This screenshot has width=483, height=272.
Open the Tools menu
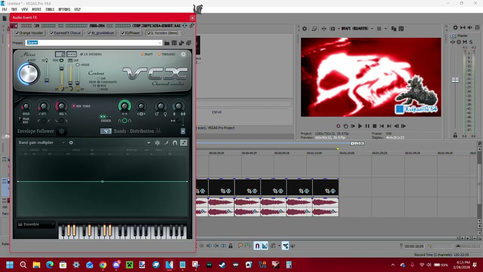pos(50,9)
